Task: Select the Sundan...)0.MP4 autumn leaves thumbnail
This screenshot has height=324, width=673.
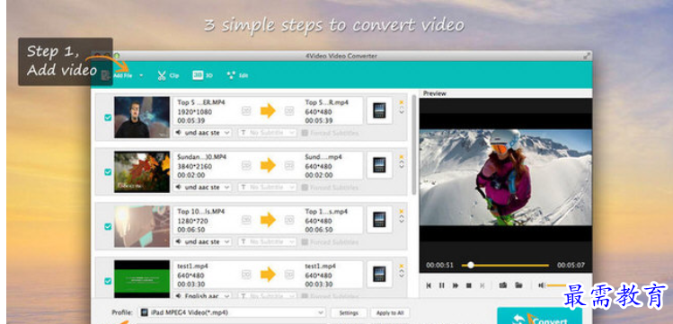Action: (x=142, y=171)
